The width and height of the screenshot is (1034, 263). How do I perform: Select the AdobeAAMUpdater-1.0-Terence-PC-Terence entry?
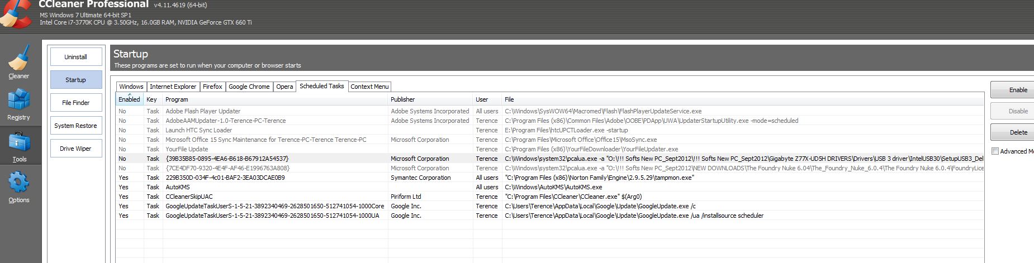tap(550, 121)
